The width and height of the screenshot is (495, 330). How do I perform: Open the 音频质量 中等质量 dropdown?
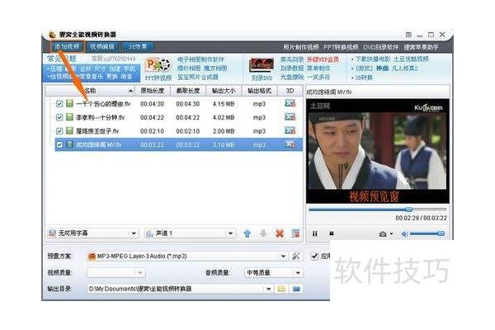(x=273, y=272)
